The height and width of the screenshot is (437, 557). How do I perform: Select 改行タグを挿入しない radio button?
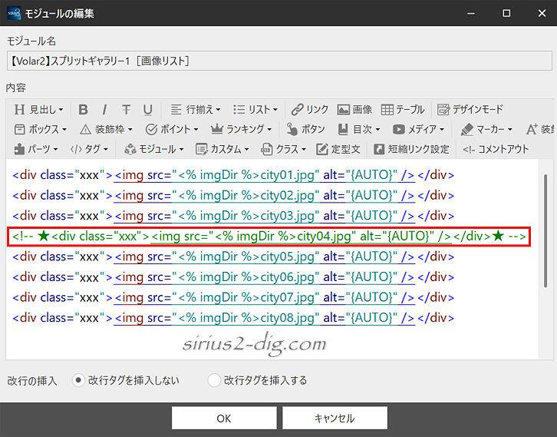coord(78,380)
